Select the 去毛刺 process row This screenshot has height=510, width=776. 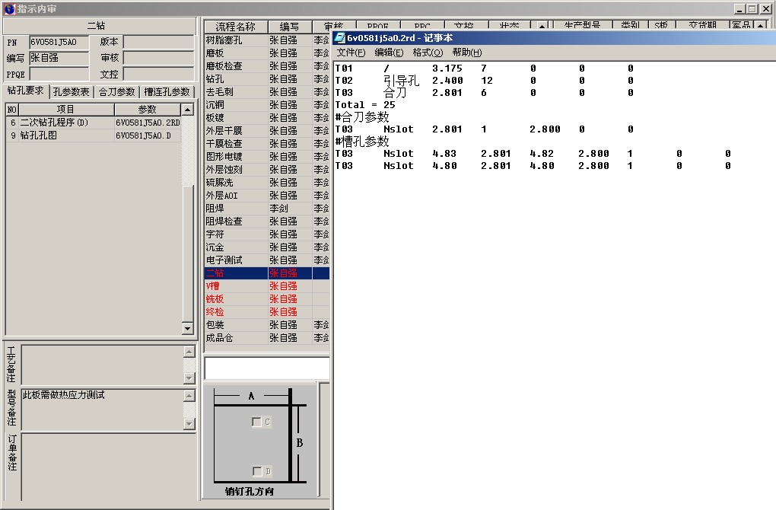(x=267, y=91)
